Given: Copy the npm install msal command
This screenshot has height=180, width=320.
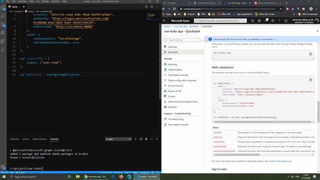Looking at the screenshot, I should (310, 54).
